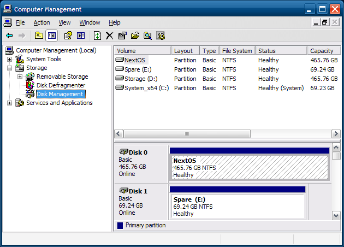Click the Storage (D:) volume name
This screenshot has width=344, height=247.
click(141, 79)
